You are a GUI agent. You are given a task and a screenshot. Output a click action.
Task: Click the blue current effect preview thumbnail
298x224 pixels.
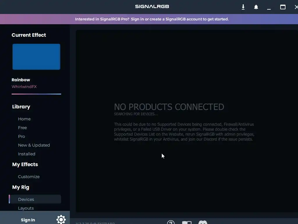pos(36,57)
